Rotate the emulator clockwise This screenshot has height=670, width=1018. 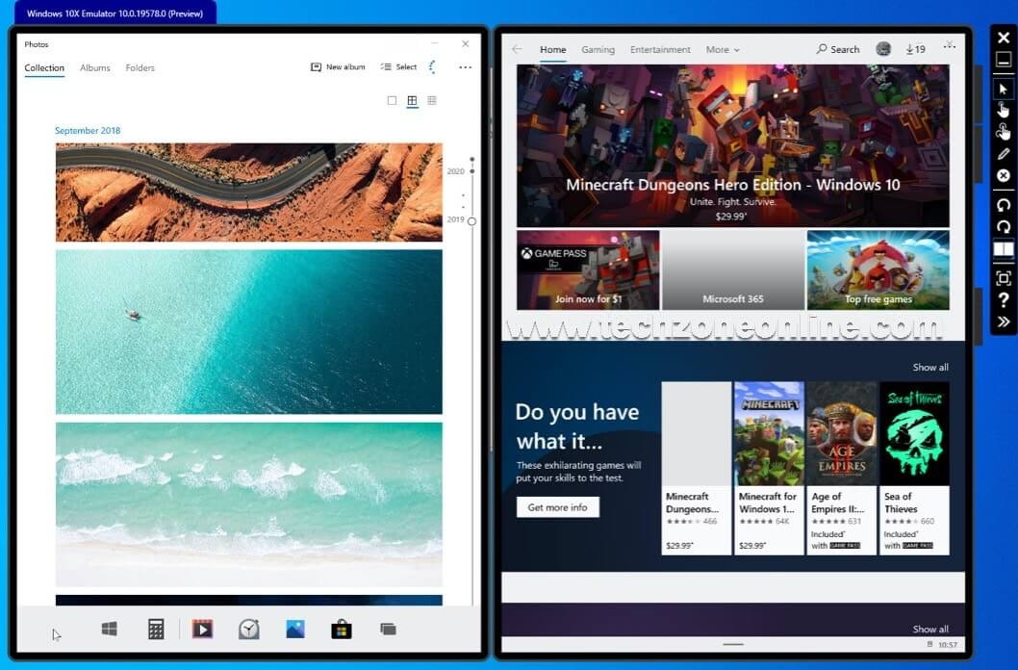click(x=1004, y=226)
